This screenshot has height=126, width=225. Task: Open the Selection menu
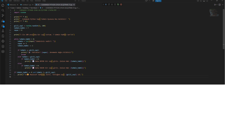16,1
